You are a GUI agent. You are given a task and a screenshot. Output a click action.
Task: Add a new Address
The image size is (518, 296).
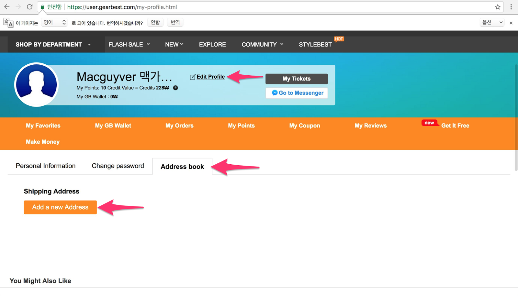click(60, 207)
